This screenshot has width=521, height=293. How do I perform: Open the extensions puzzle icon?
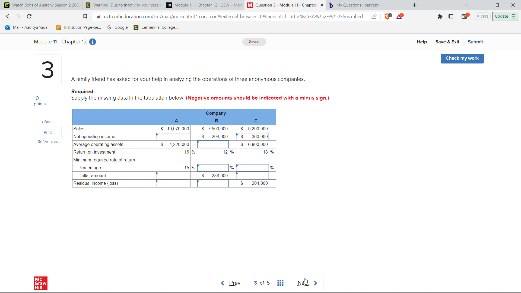point(440,17)
